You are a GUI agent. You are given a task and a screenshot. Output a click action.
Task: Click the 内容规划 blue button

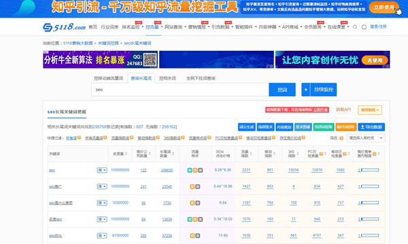click(284, 127)
